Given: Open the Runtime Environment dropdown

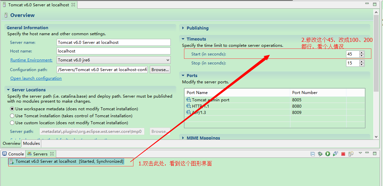Looking at the screenshot, I should coord(168,60).
